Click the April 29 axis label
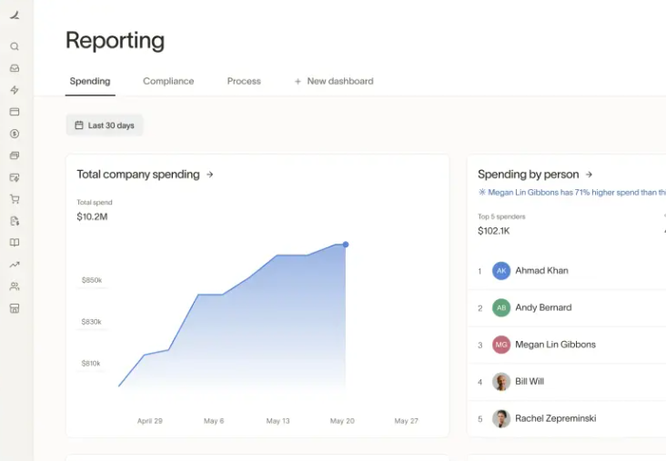Image resolution: width=666 pixels, height=461 pixels. [x=150, y=421]
